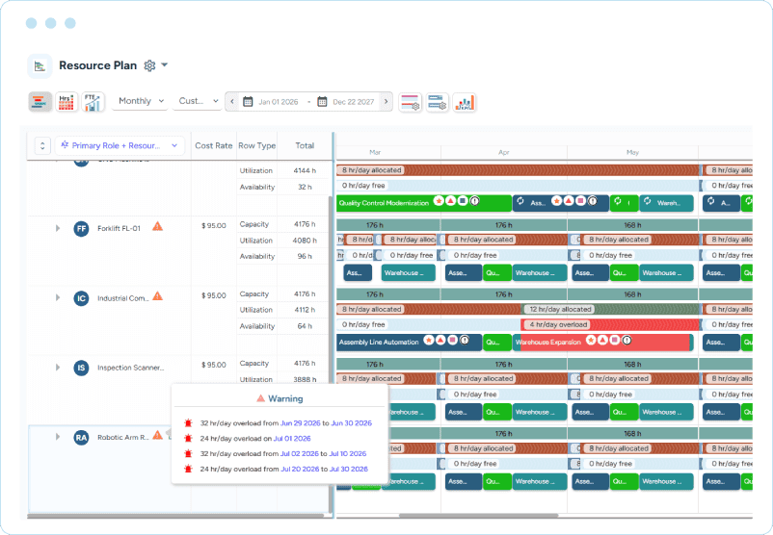Screen dimensions: 773x535
Task: Edit the Jan 01 2026 start date field
Action: click(x=279, y=102)
